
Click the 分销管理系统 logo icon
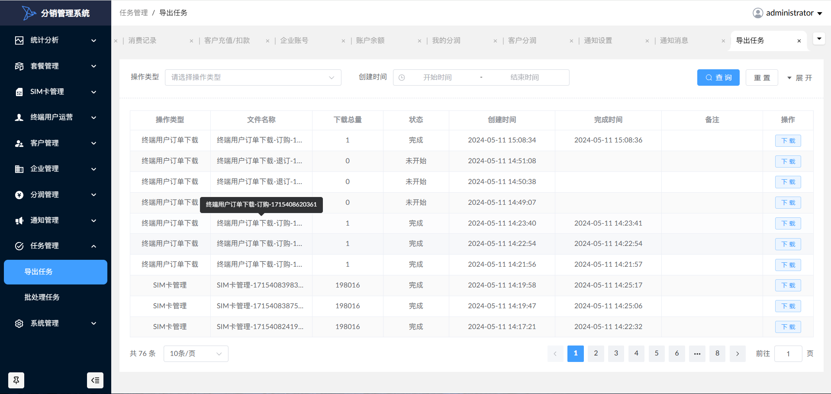pyautogui.click(x=29, y=13)
